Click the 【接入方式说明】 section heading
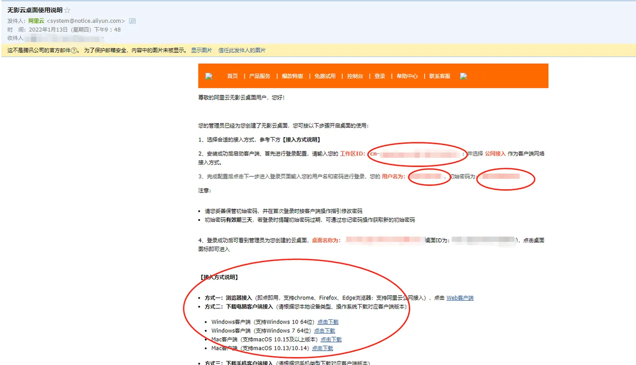The height and width of the screenshot is (365, 636). (x=219, y=277)
